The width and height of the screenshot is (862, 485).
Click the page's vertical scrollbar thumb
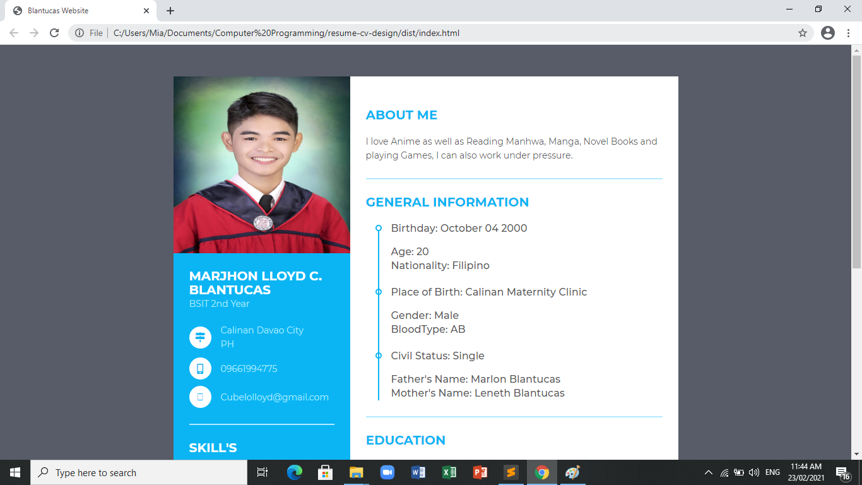coord(856,161)
